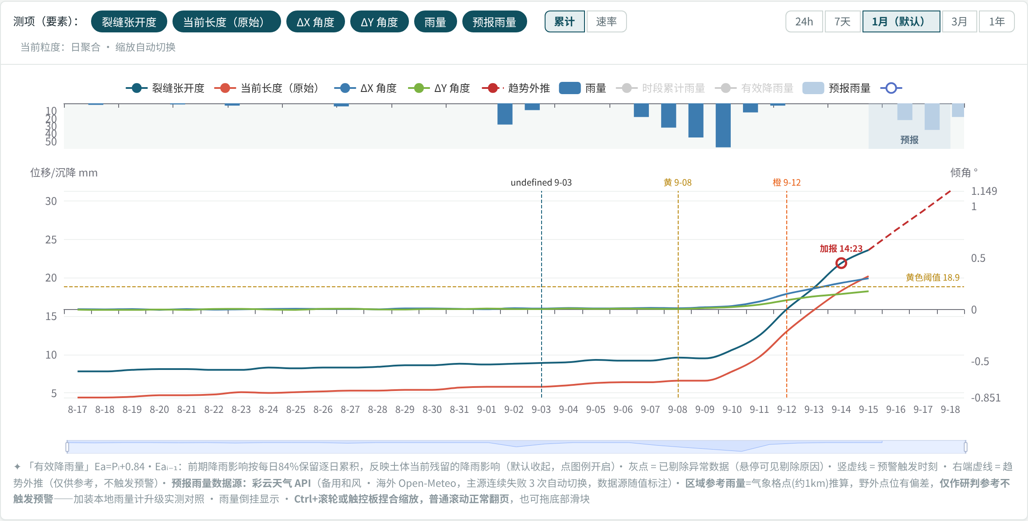Image resolution: width=1028 pixels, height=521 pixels.
Task: Click the 黄 9-08 alert marker label
Action: pos(678,183)
